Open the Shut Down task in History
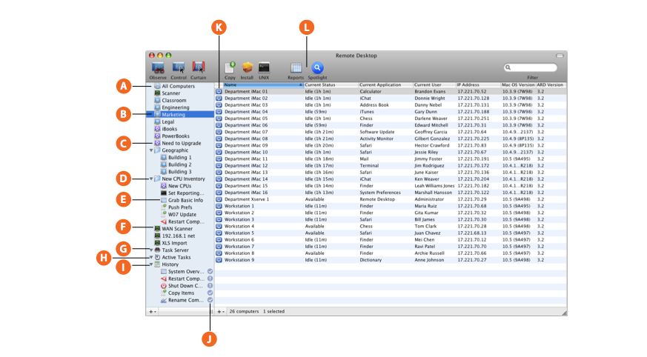Viewport: 647px width, 357px height. point(185,286)
